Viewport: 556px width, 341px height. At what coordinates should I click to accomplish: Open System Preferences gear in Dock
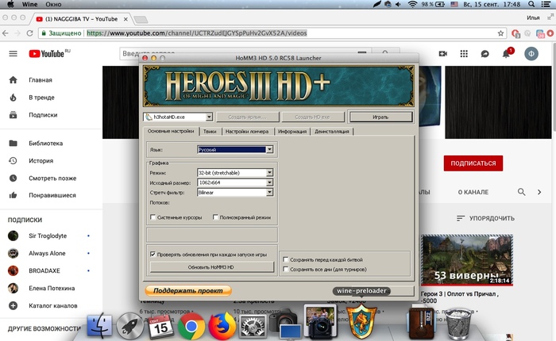253,326
